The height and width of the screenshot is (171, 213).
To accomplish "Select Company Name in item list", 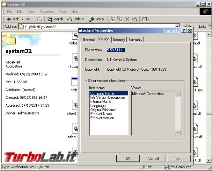I will (109, 94).
